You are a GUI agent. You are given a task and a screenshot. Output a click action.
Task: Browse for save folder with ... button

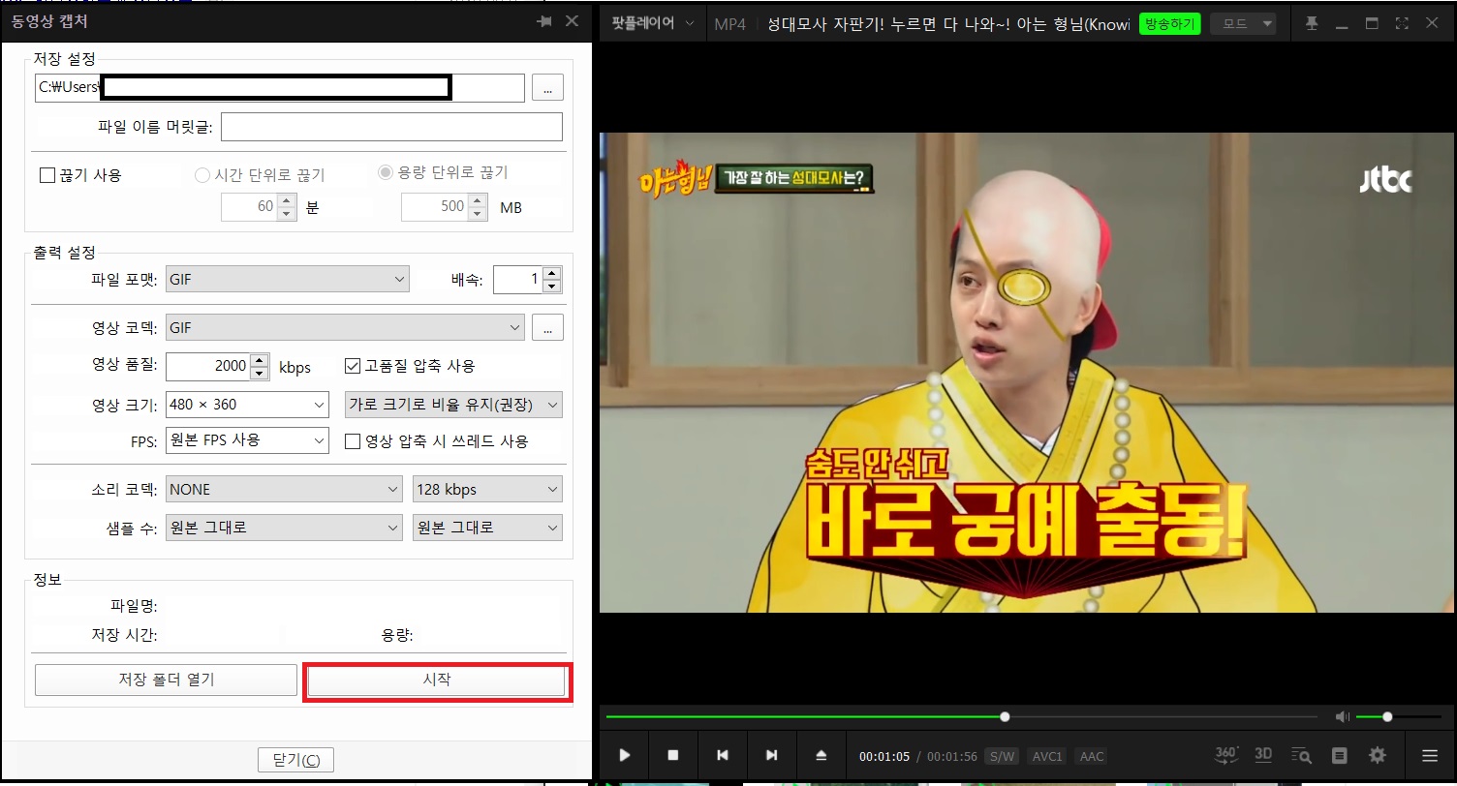pos(547,87)
